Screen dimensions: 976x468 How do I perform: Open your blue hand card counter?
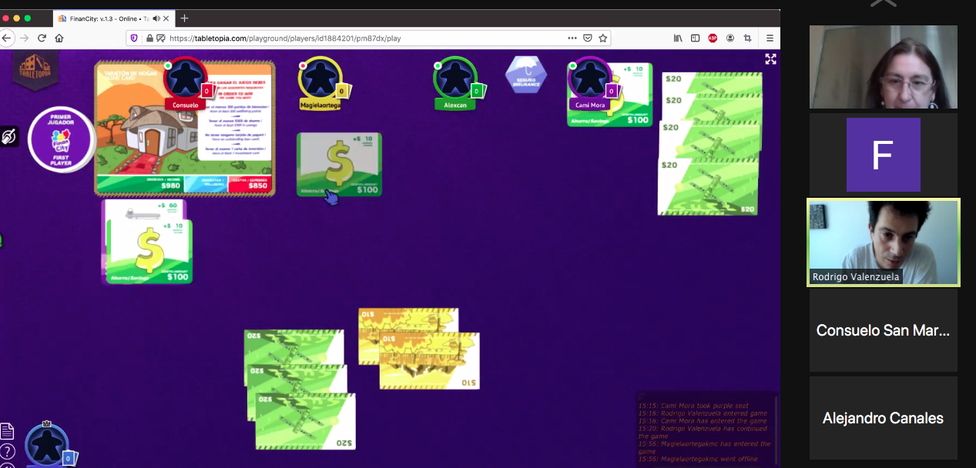tap(69, 458)
